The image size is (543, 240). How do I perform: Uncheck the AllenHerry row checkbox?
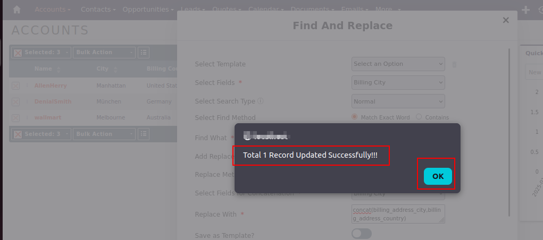pos(15,86)
